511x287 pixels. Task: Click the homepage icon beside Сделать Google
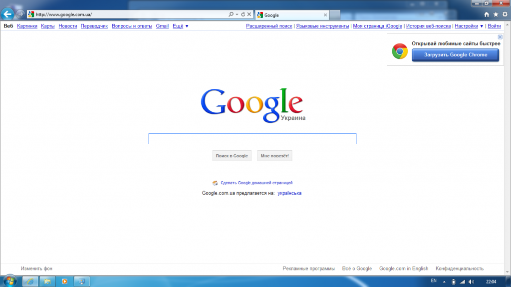click(x=215, y=183)
